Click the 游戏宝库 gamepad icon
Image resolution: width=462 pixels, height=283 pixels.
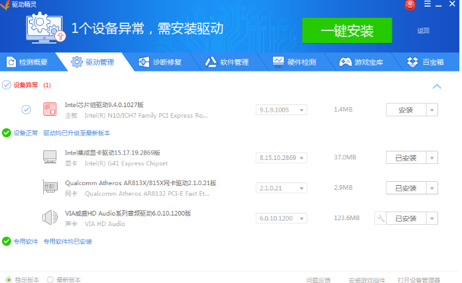coord(345,62)
